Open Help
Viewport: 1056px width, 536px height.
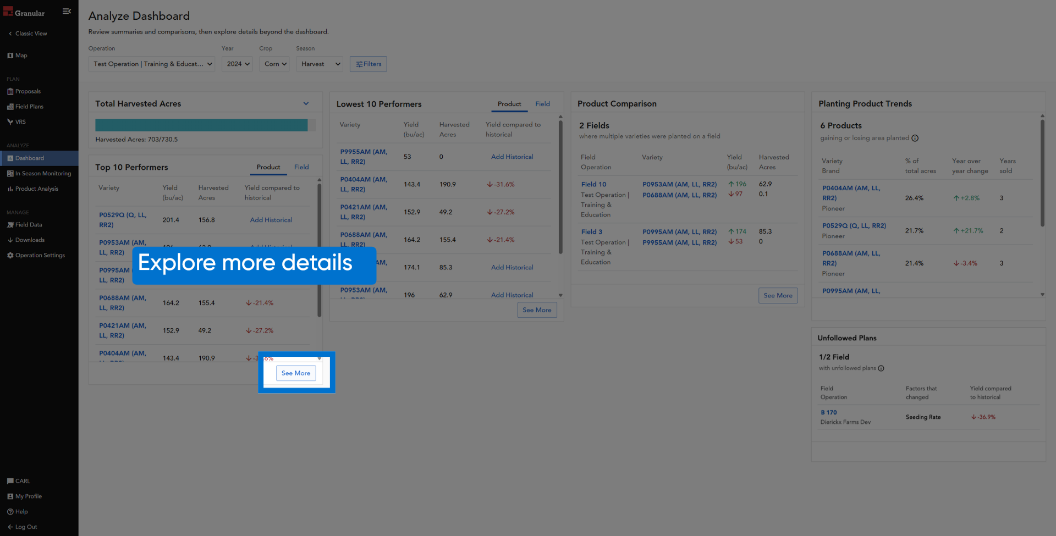tap(18, 512)
